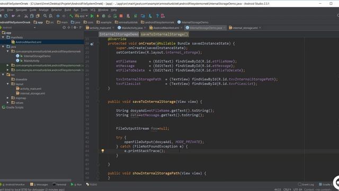The width and height of the screenshot is (339, 191).
Task: Open the TODO tool window
Action: coord(92,185)
